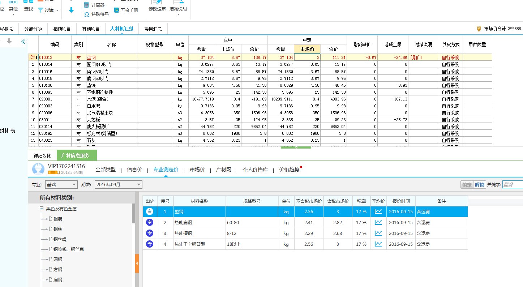This screenshot has height=287, width=523.
Task: Switch to the 人材机汇总 tab
Action: (x=122, y=29)
